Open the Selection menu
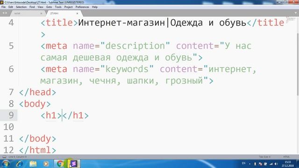This screenshot has height=168, width=299. [x=21, y=7]
